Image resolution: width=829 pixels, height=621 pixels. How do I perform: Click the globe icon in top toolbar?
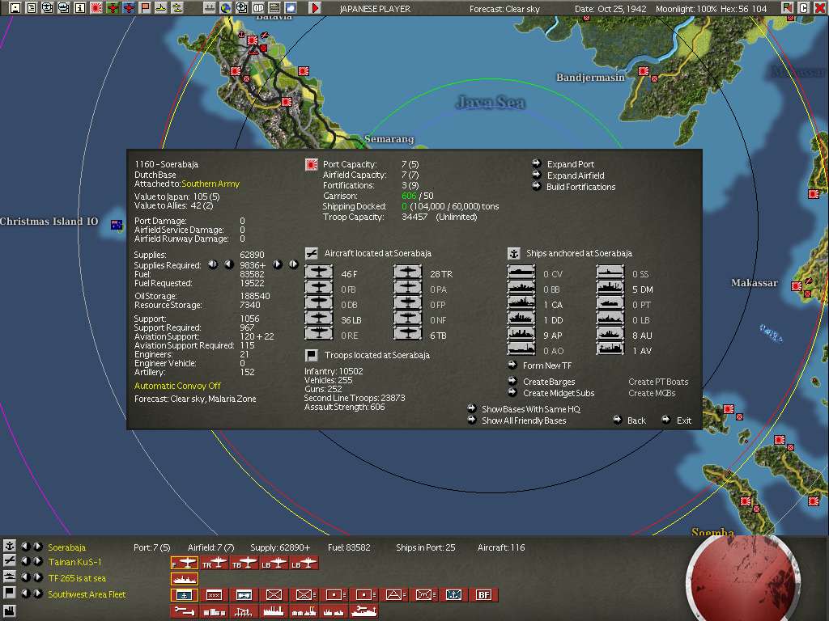226,8
